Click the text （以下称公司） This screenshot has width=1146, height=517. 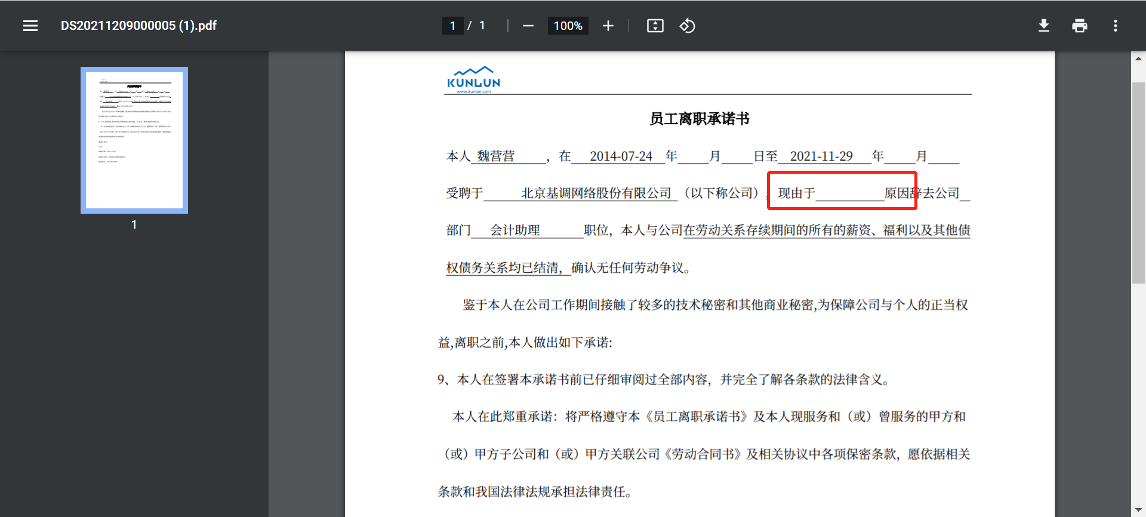tap(722, 193)
